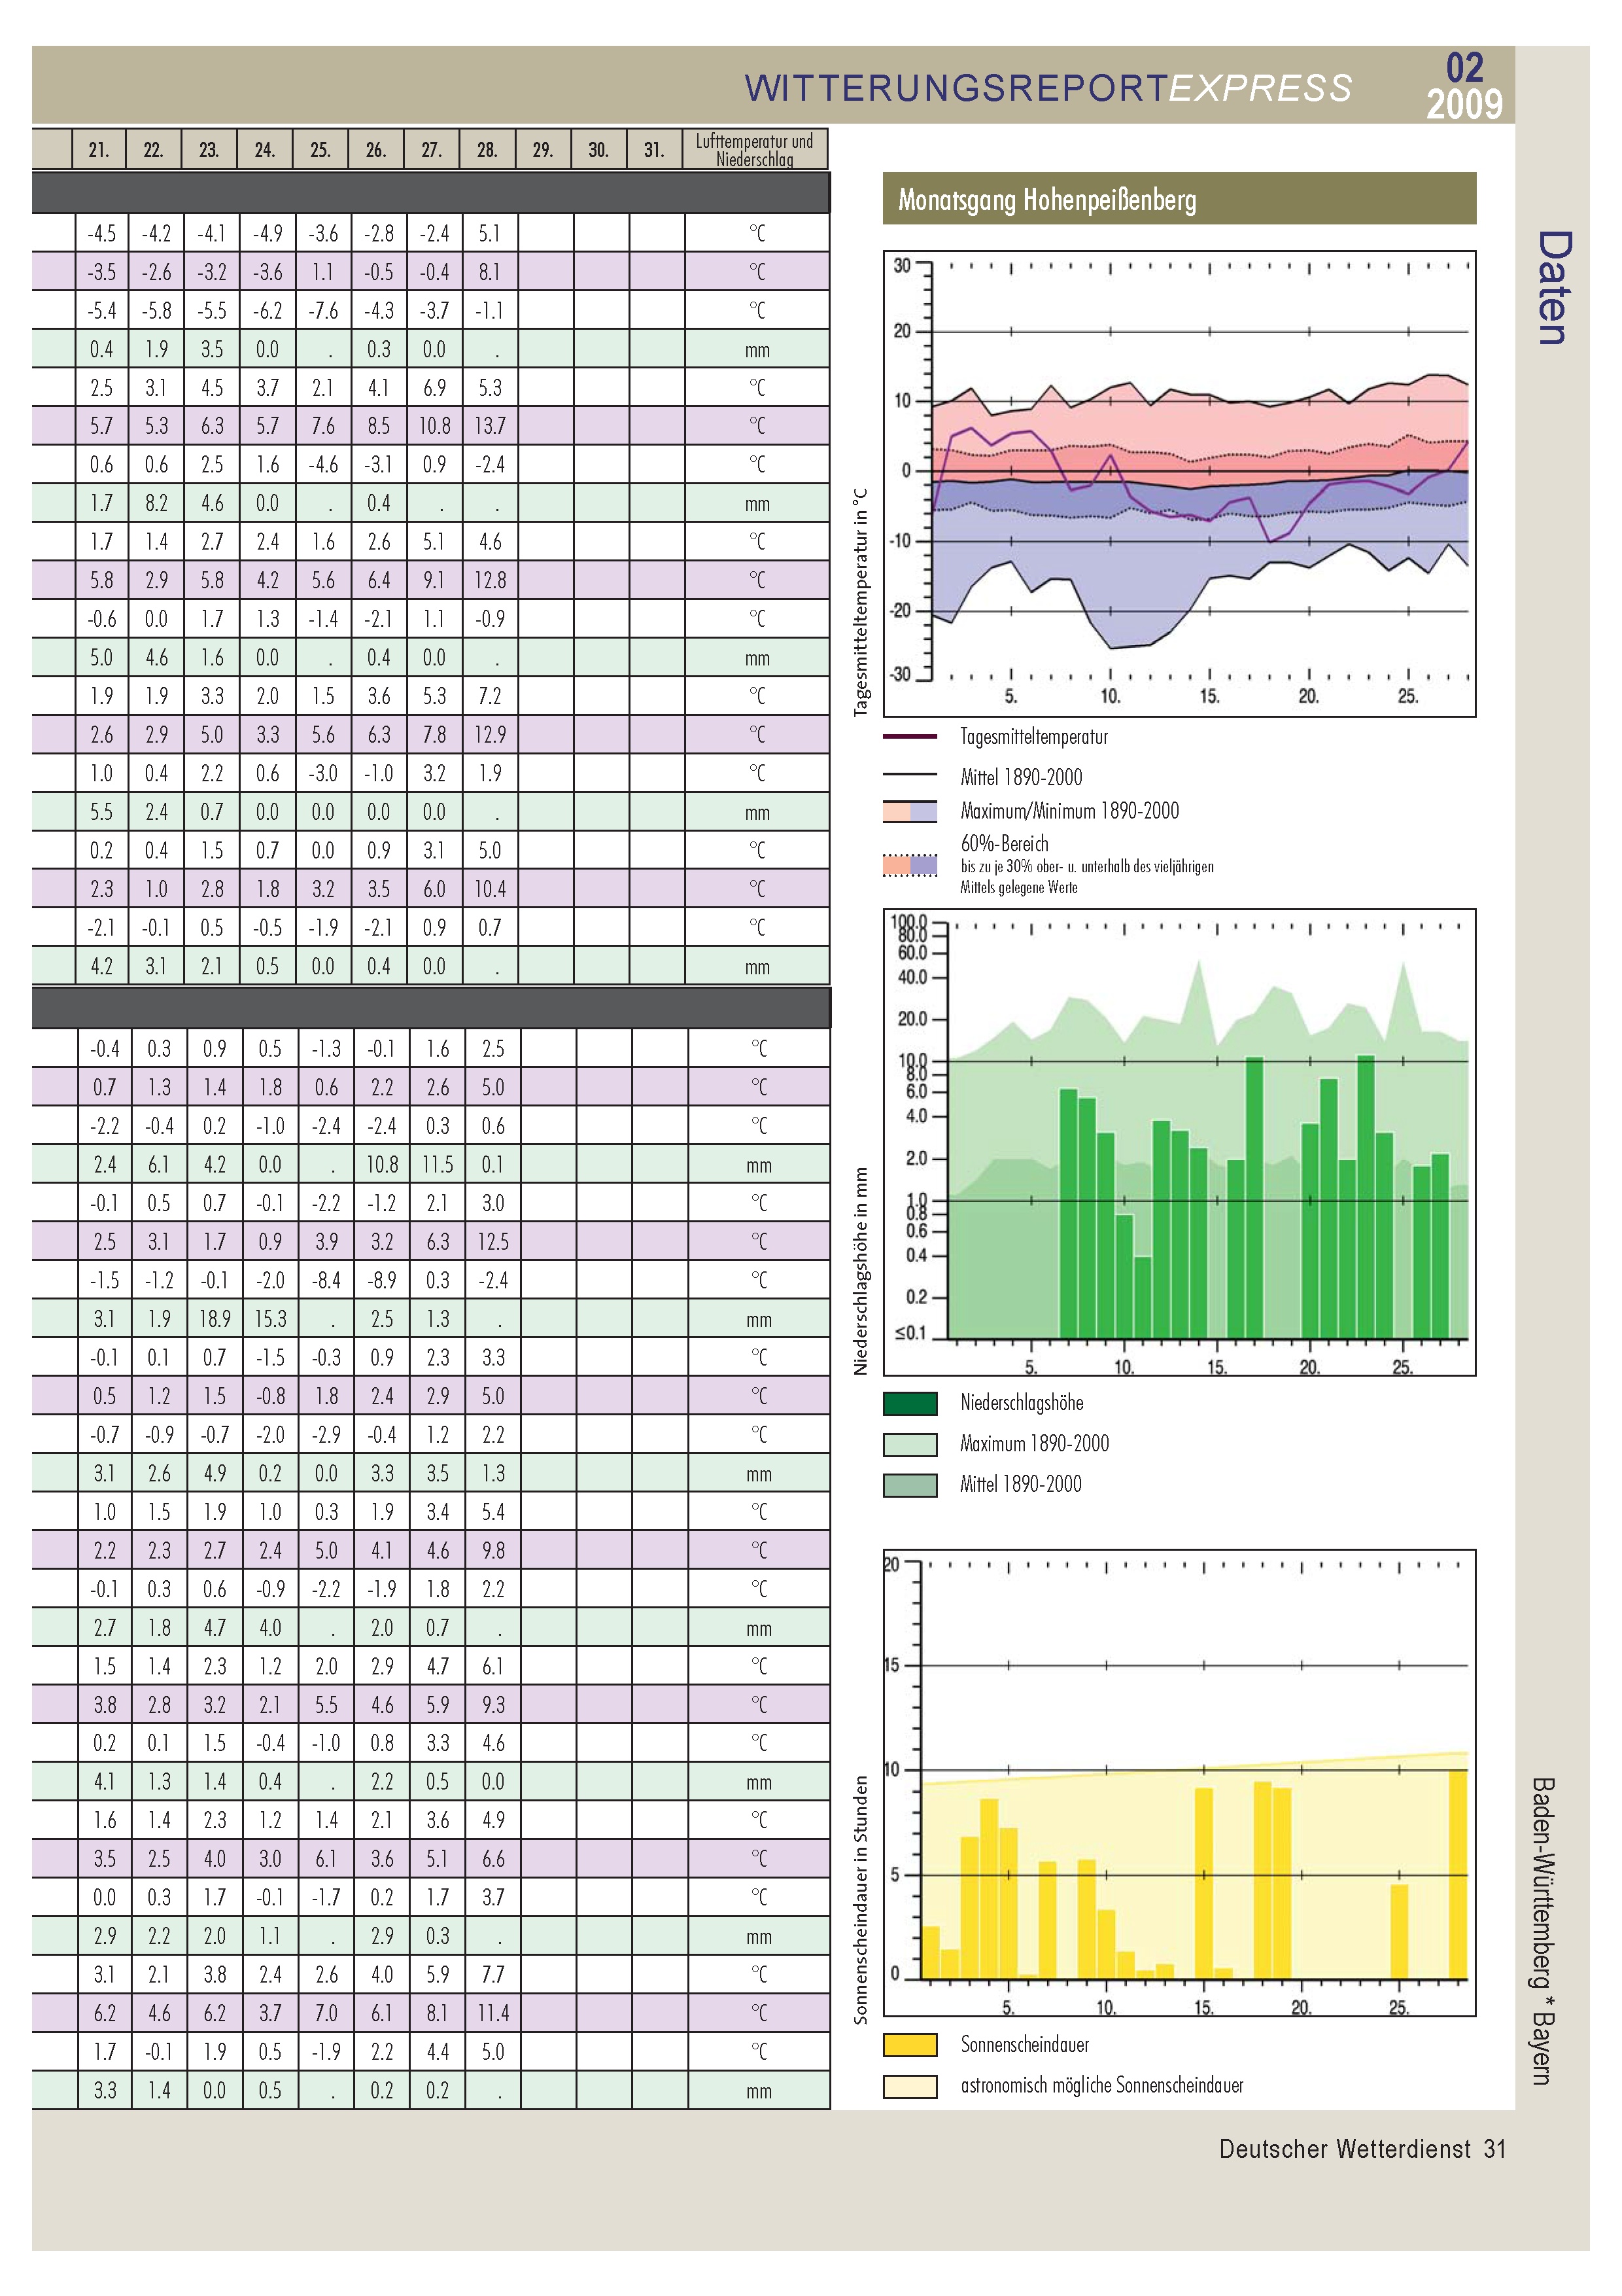Image resolution: width=1622 pixels, height=2296 pixels.
Task: Select column header '27.'
Action: [x=432, y=150]
